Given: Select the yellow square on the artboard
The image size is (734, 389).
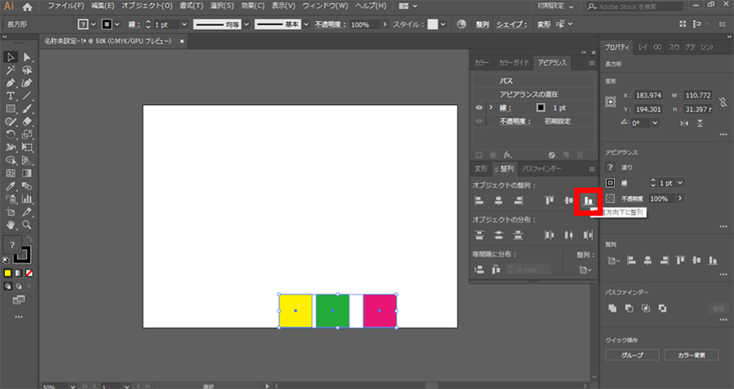Looking at the screenshot, I should click(x=295, y=311).
